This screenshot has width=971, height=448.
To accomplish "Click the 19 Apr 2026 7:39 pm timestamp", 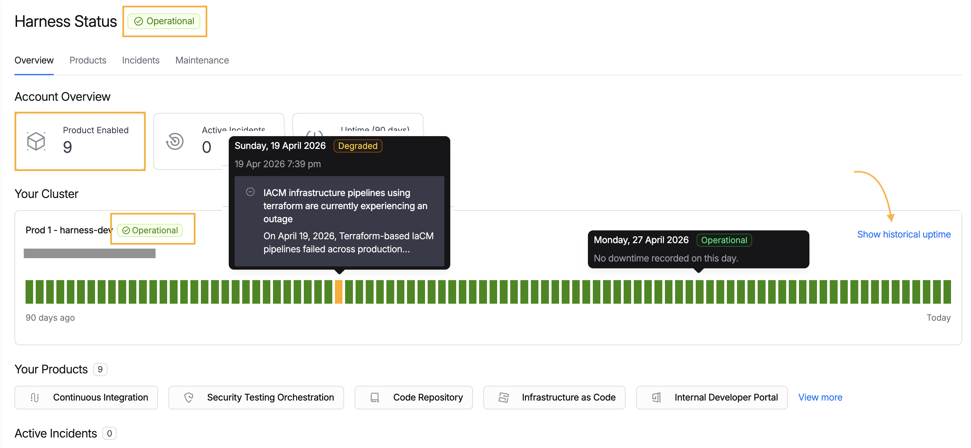I will point(278,164).
